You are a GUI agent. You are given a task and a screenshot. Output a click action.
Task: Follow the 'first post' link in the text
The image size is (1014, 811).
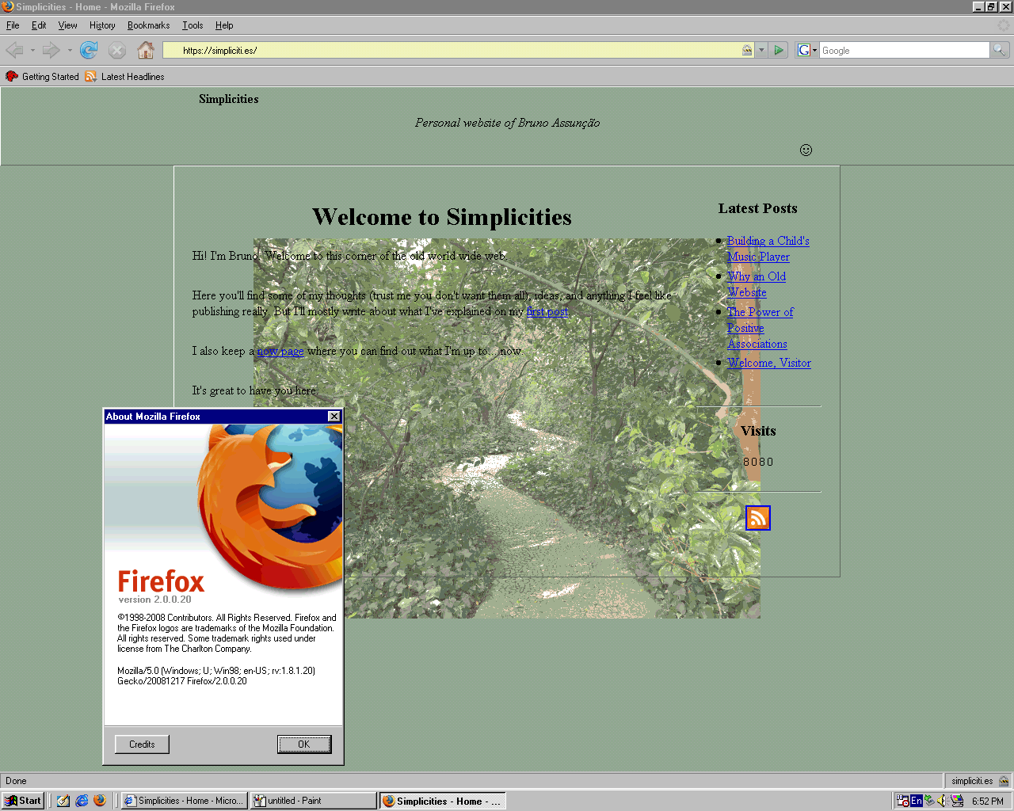547,311
